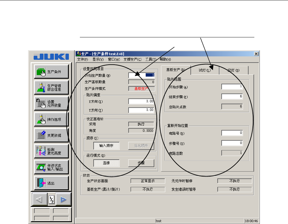
Task: Switch to the 空打(D) tab
Action: pos(234,70)
